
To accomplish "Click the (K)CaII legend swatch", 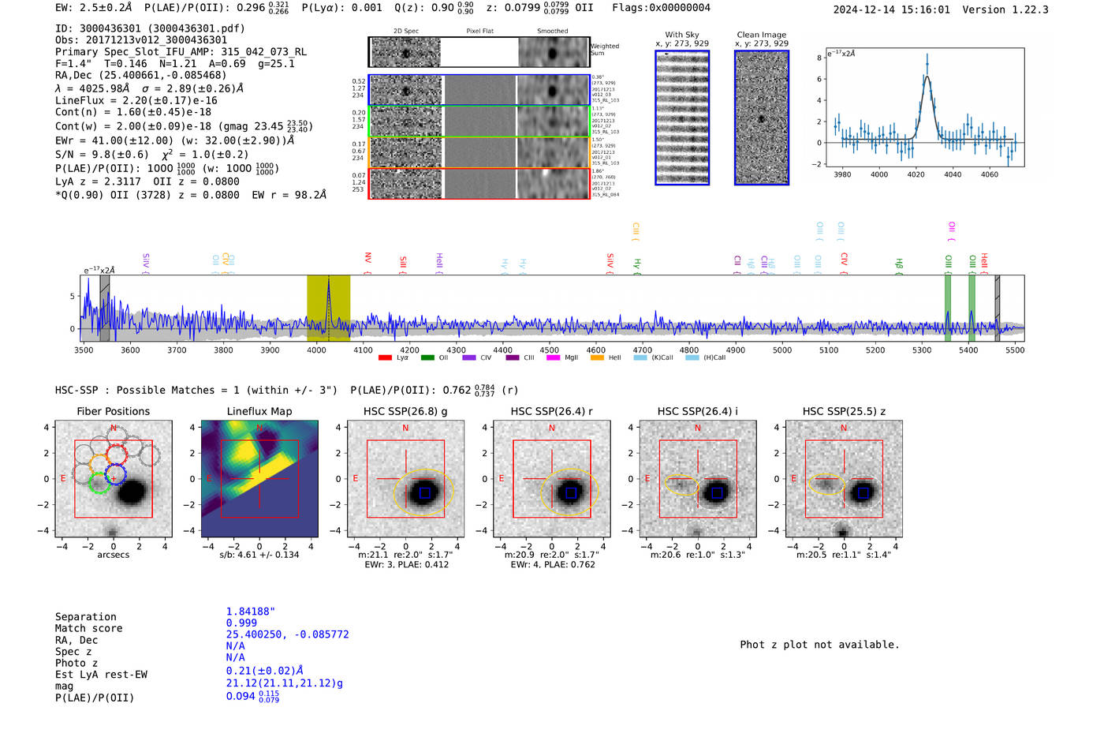I will click(640, 358).
